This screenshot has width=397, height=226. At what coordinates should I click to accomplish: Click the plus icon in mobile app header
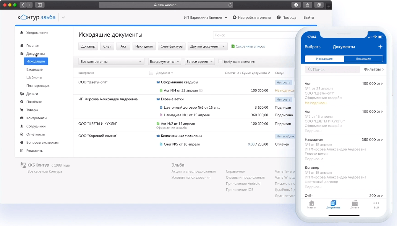point(380,47)
